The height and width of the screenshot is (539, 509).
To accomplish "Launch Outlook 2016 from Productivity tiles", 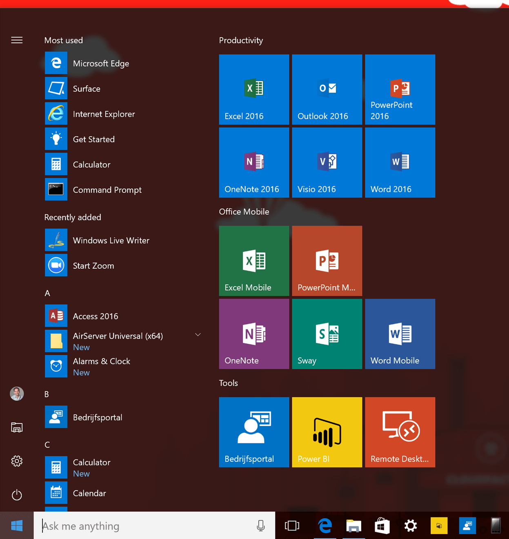I will point(327,89).
